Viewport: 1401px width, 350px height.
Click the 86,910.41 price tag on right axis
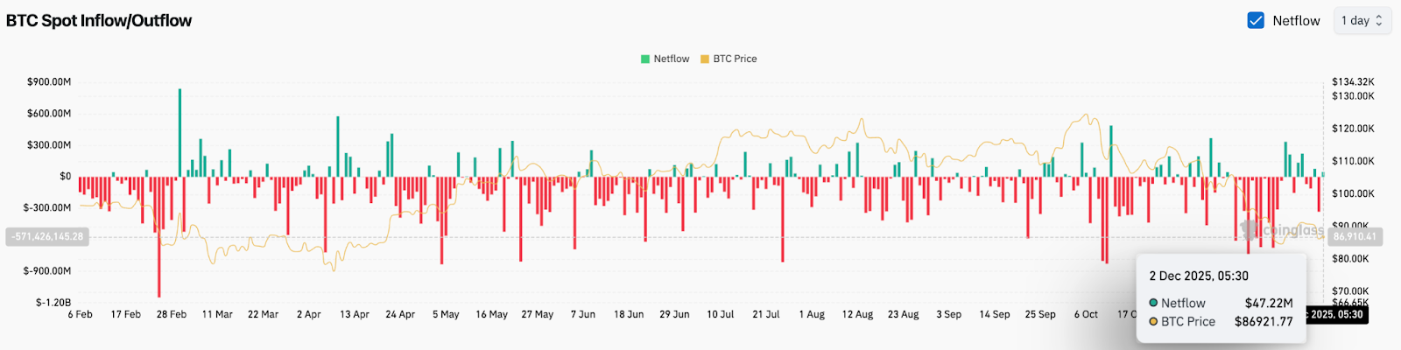pyautogui.click(x=1355, y=236)
